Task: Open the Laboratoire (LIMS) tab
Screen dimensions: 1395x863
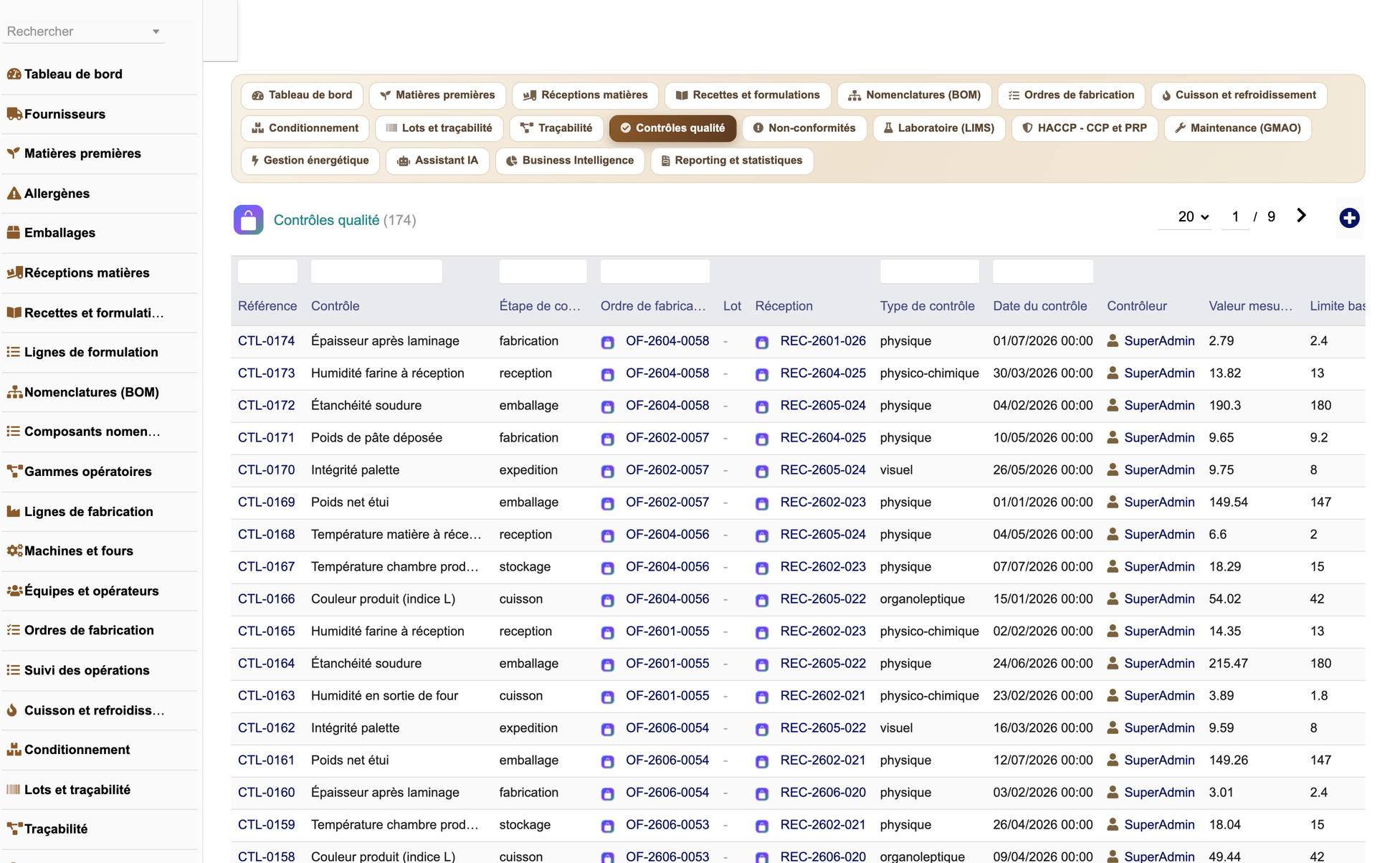Action: (x=938, y=128)
